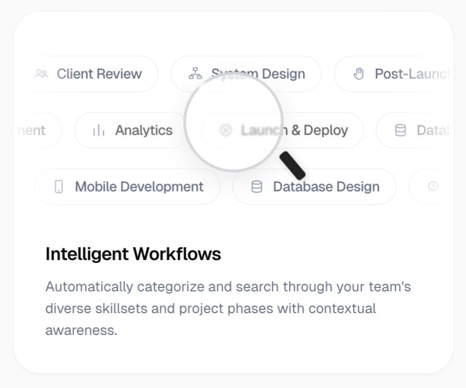Screen dimensions: 466x388
Task: Click the bar chart icon in Analytics chip
Action: tap(99, 130)
